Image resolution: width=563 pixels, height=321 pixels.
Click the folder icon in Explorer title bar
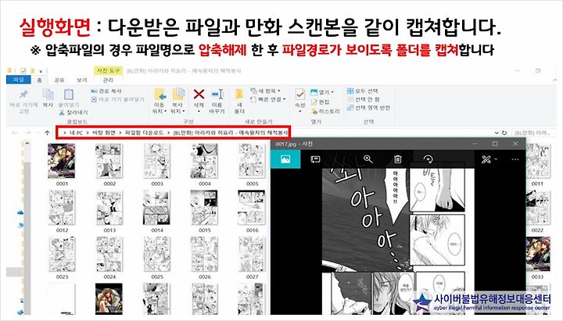pos(9,70)
